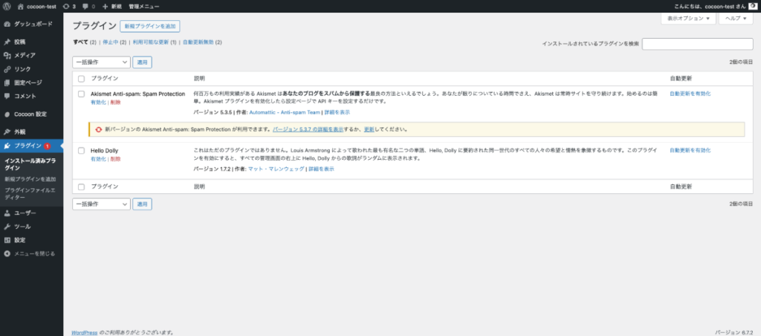The height and width of the screenshot is (336, 761).
Task: Open the Automattic - Anti-spam Team author link
Action: coord(285,112)
